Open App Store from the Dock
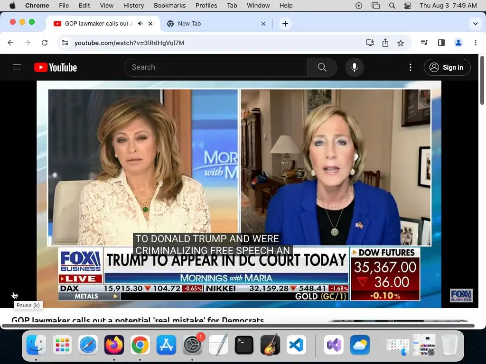Screen dimensions: 486x364 pyautogui.click(x=166, y=345)
